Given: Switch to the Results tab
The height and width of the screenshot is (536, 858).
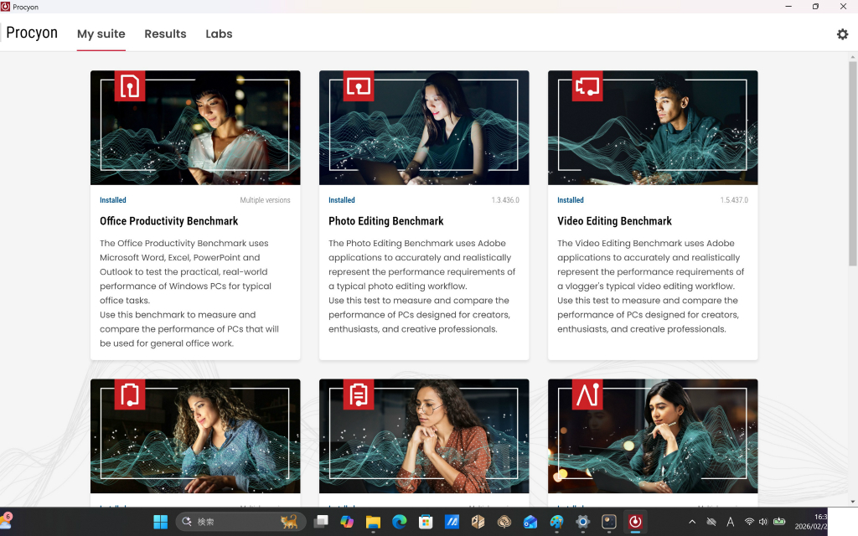Looking at the screenshot, I should (x=165, y=33).
